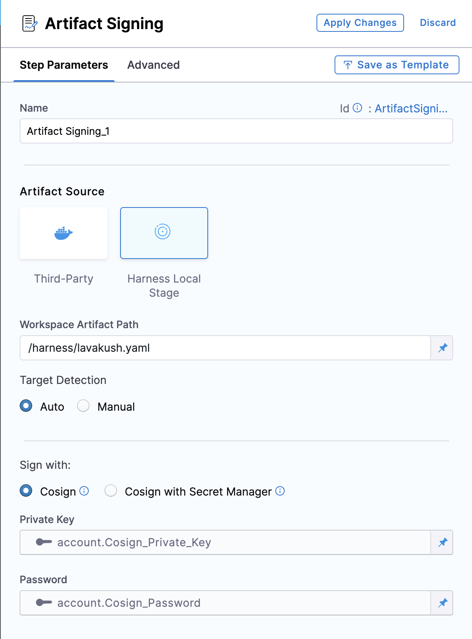Select the Harness Local Stage source card
Image resolution: width=472 pixels, height=639 pixels.
[x=164, y=233]
